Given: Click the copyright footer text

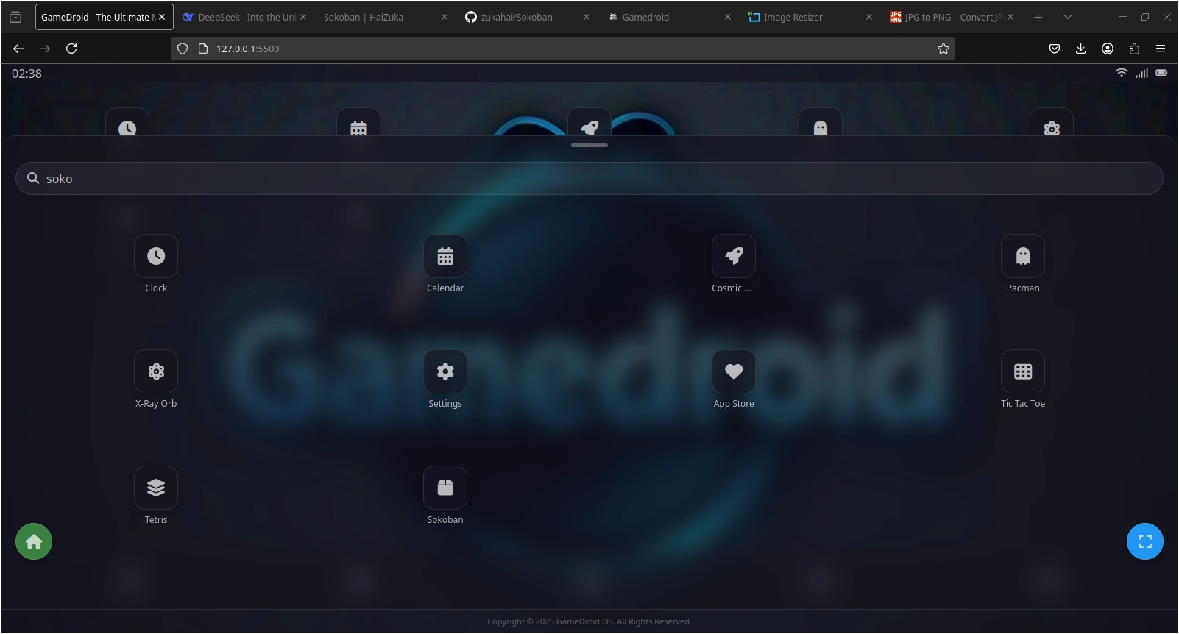Looking at the screenshot, I should coord(589,621).
